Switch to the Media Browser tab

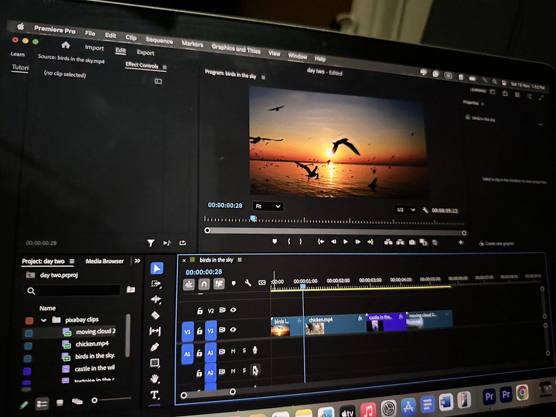coord(104,261)
